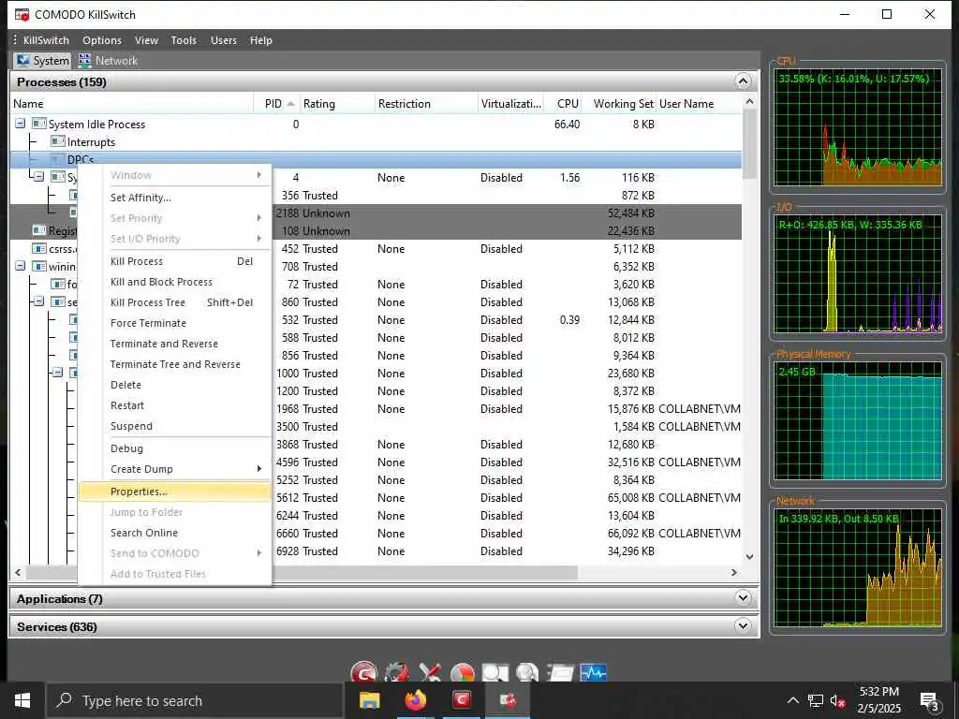
Task: Click the gear and red shield dock icon
Action: [x=396, y=672]
